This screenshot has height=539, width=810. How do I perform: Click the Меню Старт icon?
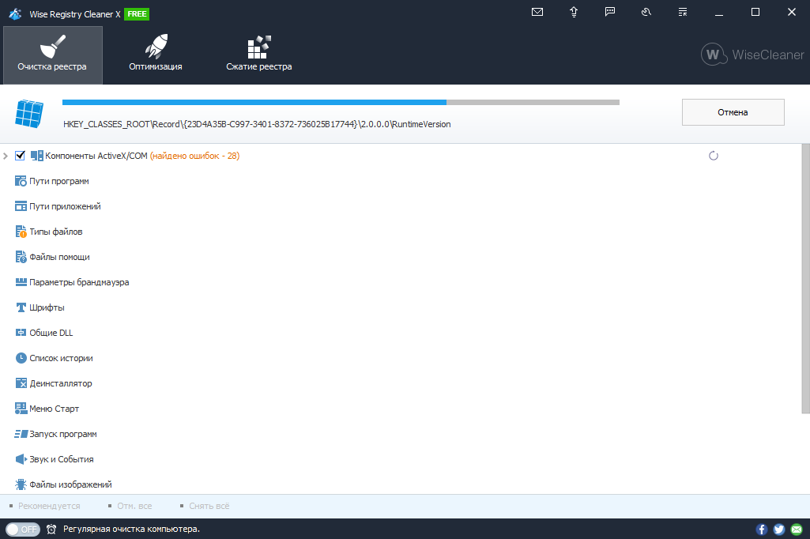(21, 409)
